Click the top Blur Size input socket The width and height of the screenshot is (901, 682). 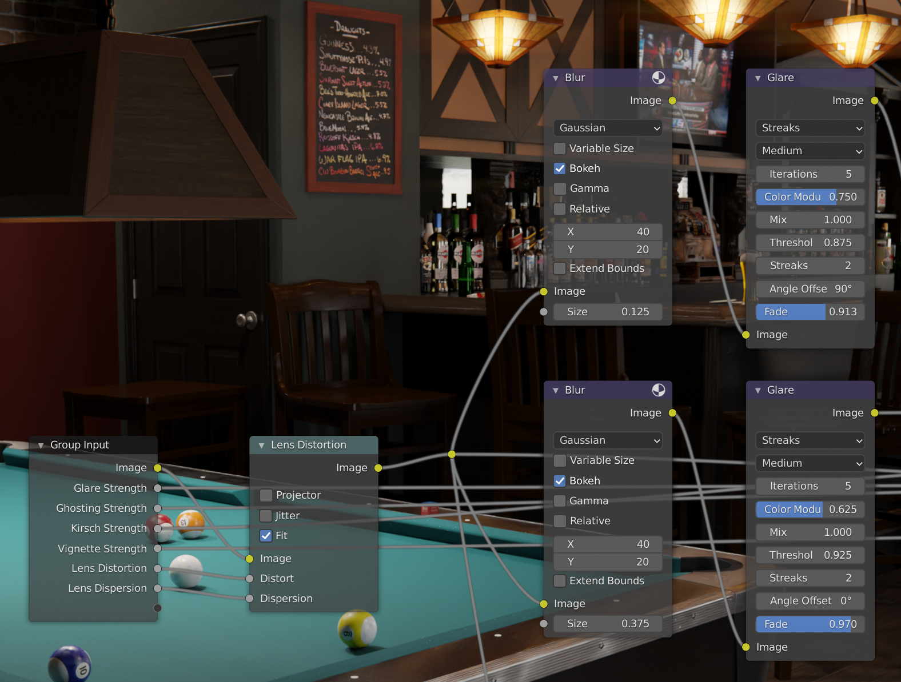tap(544, 312)
